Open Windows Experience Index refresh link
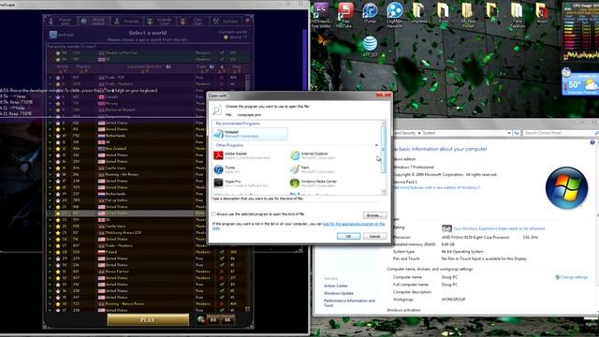Screen dimensions: 599x337 [x=499, y=228]
